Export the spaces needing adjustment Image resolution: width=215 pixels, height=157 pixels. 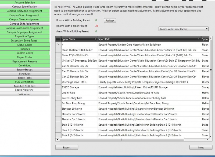[67, 148]
